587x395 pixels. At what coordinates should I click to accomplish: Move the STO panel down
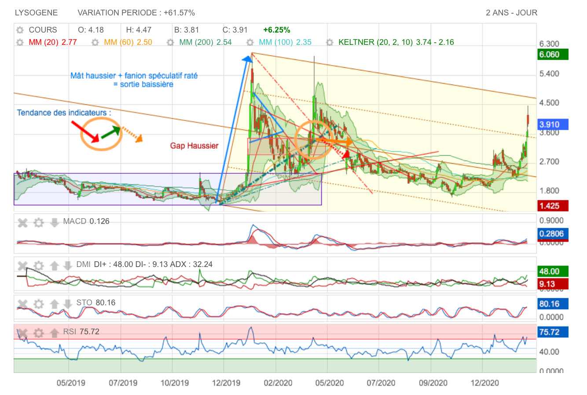[x=67, y=304]
